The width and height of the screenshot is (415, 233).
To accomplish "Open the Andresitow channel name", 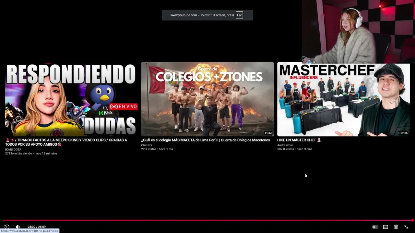I will click(x=285, y=145).
